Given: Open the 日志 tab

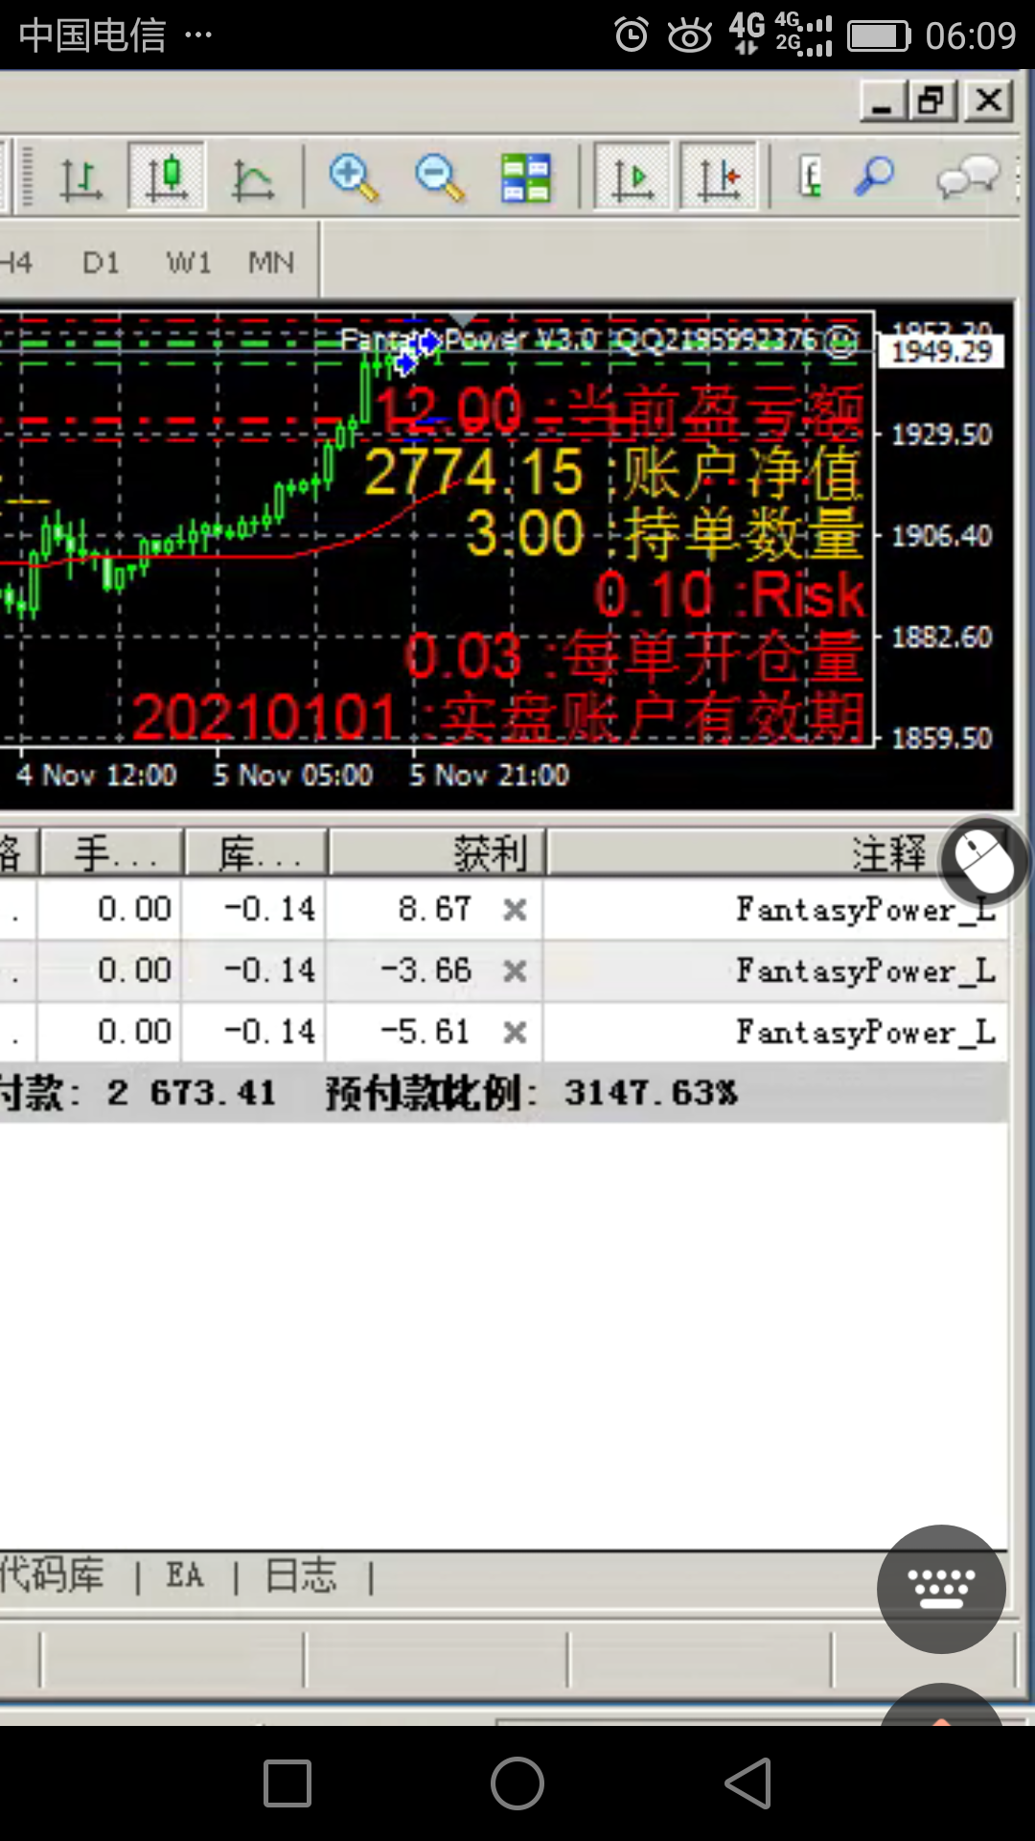Looking at the screenshot, I should (301, 1574).
